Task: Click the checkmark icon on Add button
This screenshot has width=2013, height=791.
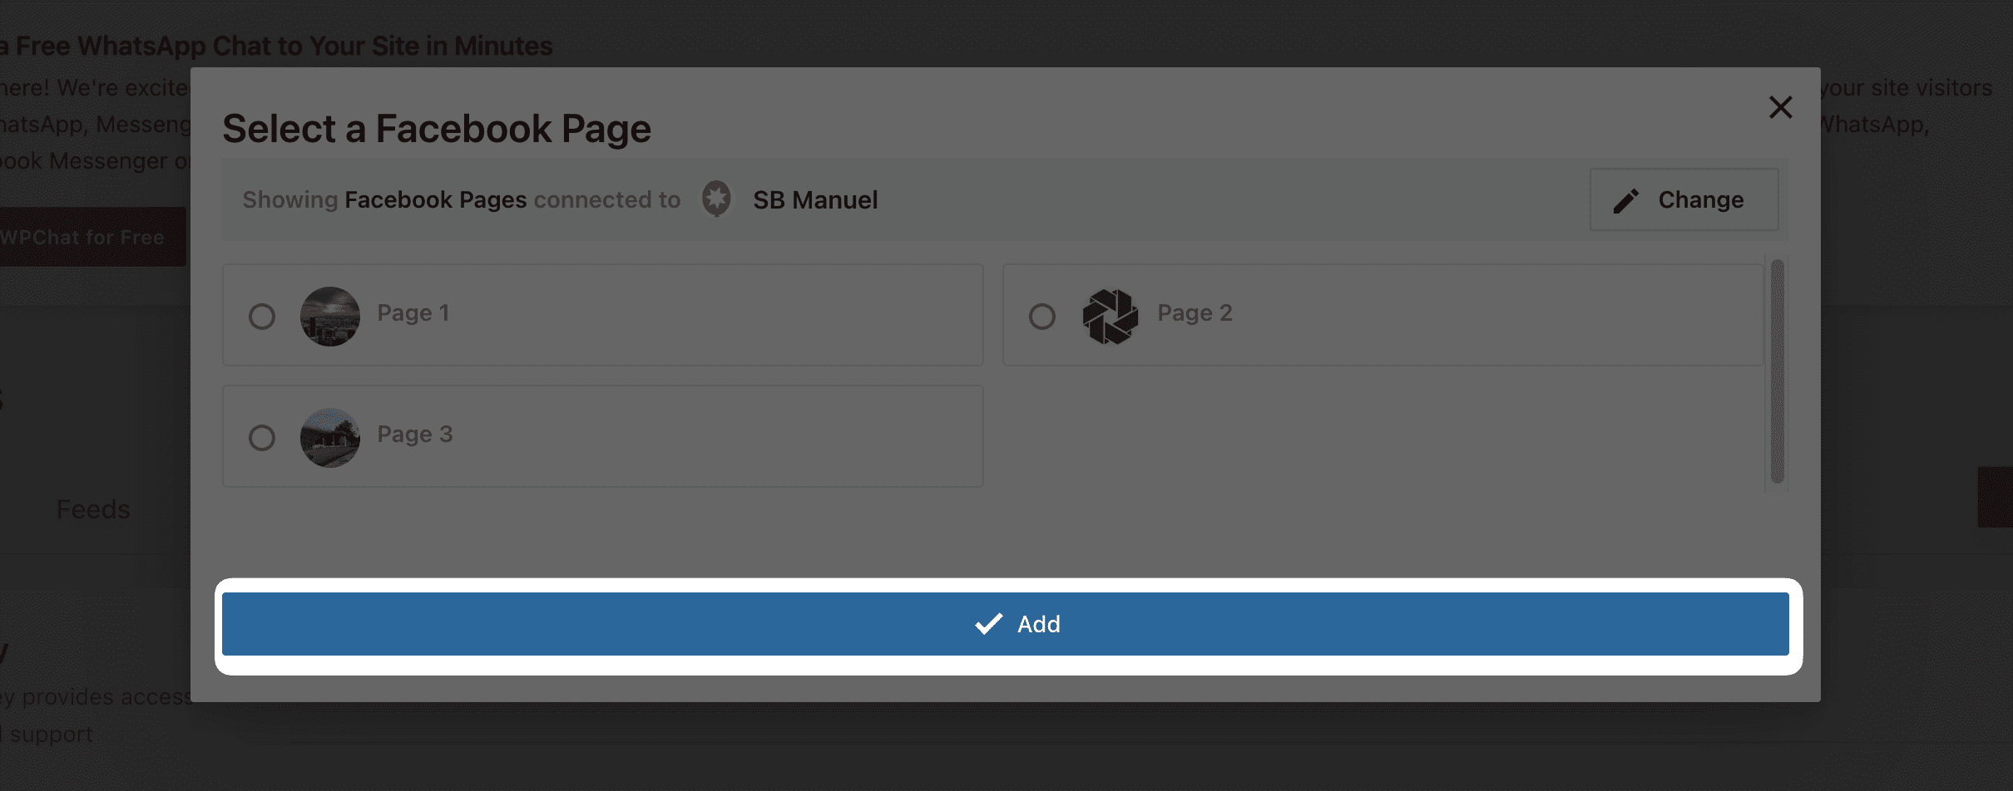Action: 988,624
